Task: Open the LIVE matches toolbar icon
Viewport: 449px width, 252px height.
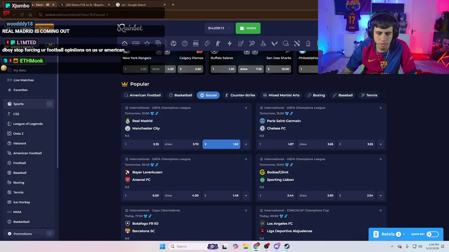Action: (136, 43)
